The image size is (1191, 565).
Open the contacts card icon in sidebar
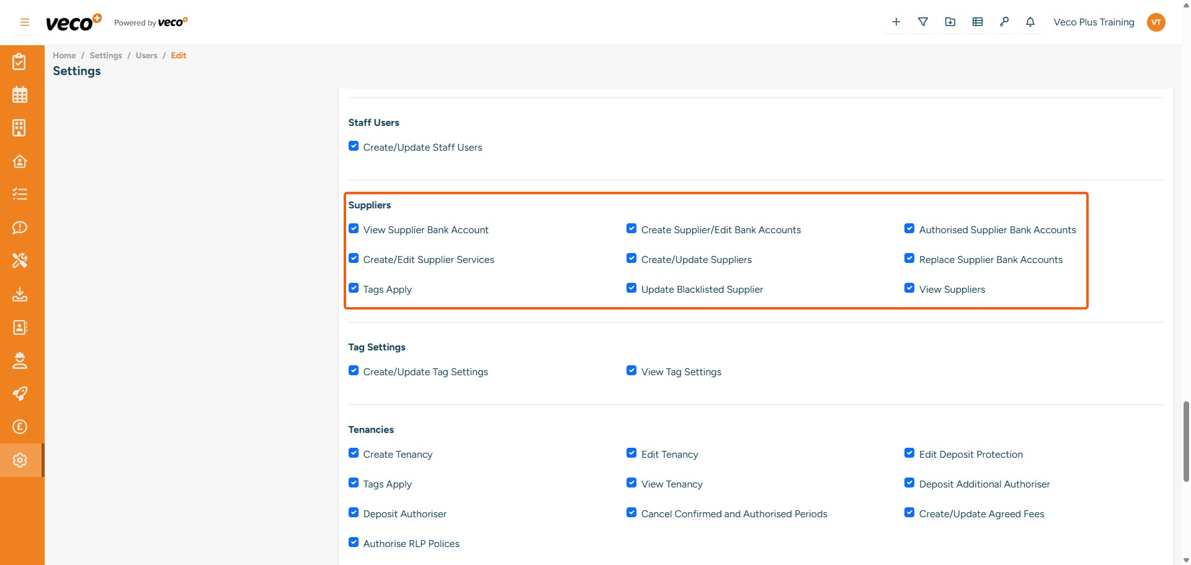[x=20, y=327]
